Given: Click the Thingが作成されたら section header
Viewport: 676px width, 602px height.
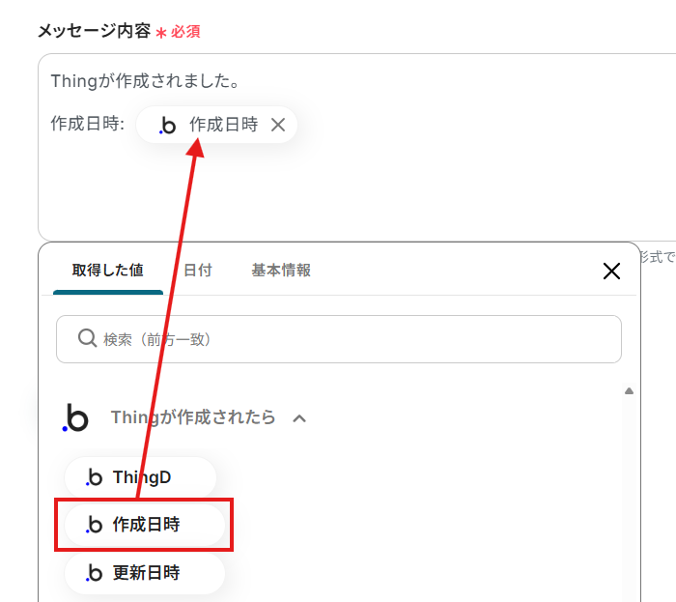Looking at the screenshot, I should tap(193, 417).
